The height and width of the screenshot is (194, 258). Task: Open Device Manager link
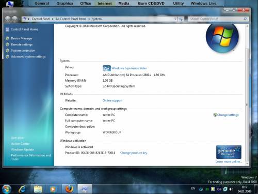click(22, 38)
